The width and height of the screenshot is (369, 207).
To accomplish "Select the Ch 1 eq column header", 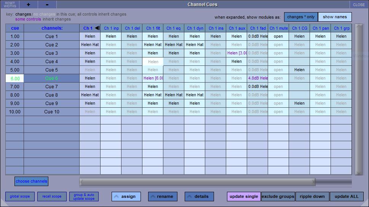I will pos(174,28).
